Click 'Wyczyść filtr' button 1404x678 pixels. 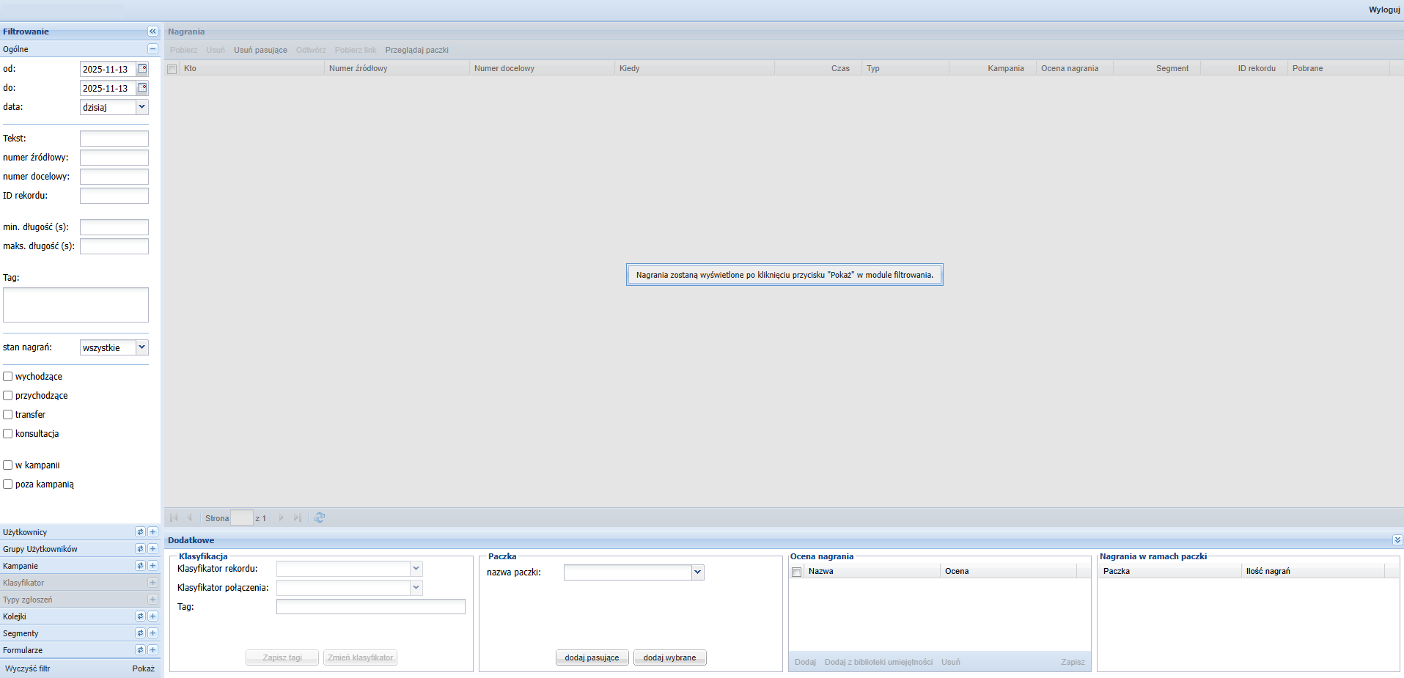coord(28,668)
